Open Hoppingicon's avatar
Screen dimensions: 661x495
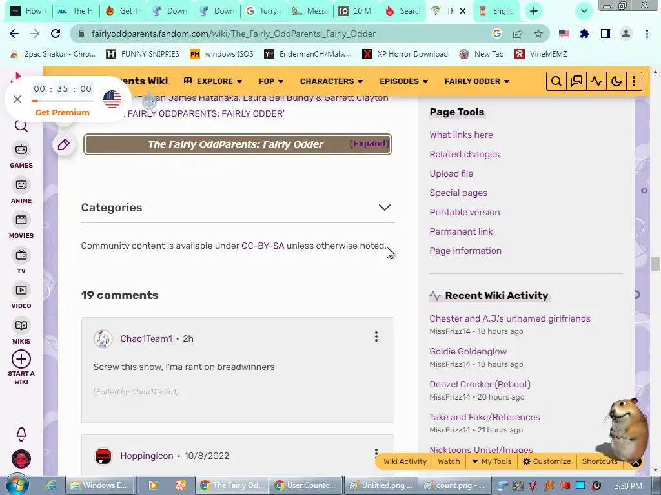(x=103, y=456)
